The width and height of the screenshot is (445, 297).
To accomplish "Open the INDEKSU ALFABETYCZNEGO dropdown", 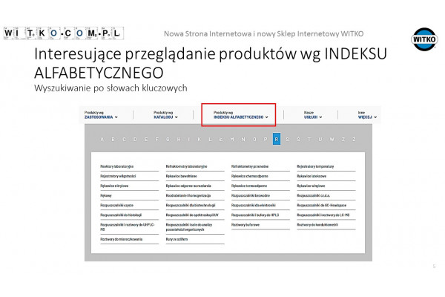I will 240,115.
